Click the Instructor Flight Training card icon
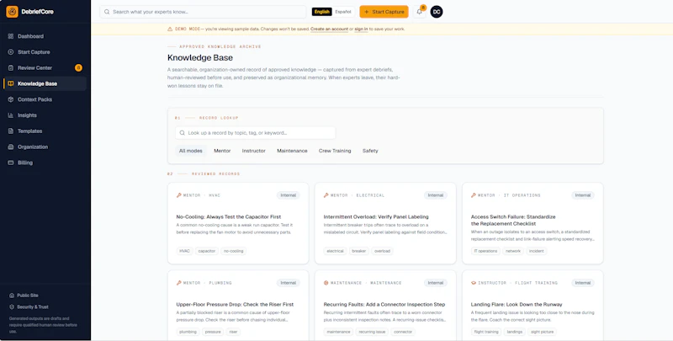 click(x=474, y=283)
